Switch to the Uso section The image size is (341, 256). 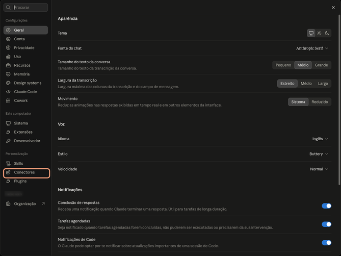(25, 57)
